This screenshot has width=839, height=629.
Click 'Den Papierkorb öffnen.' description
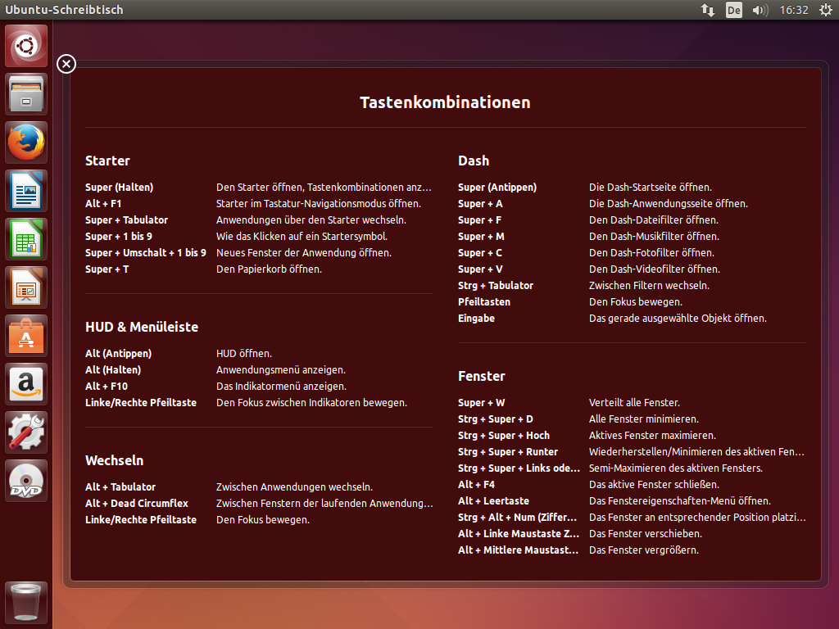(269, 269)
